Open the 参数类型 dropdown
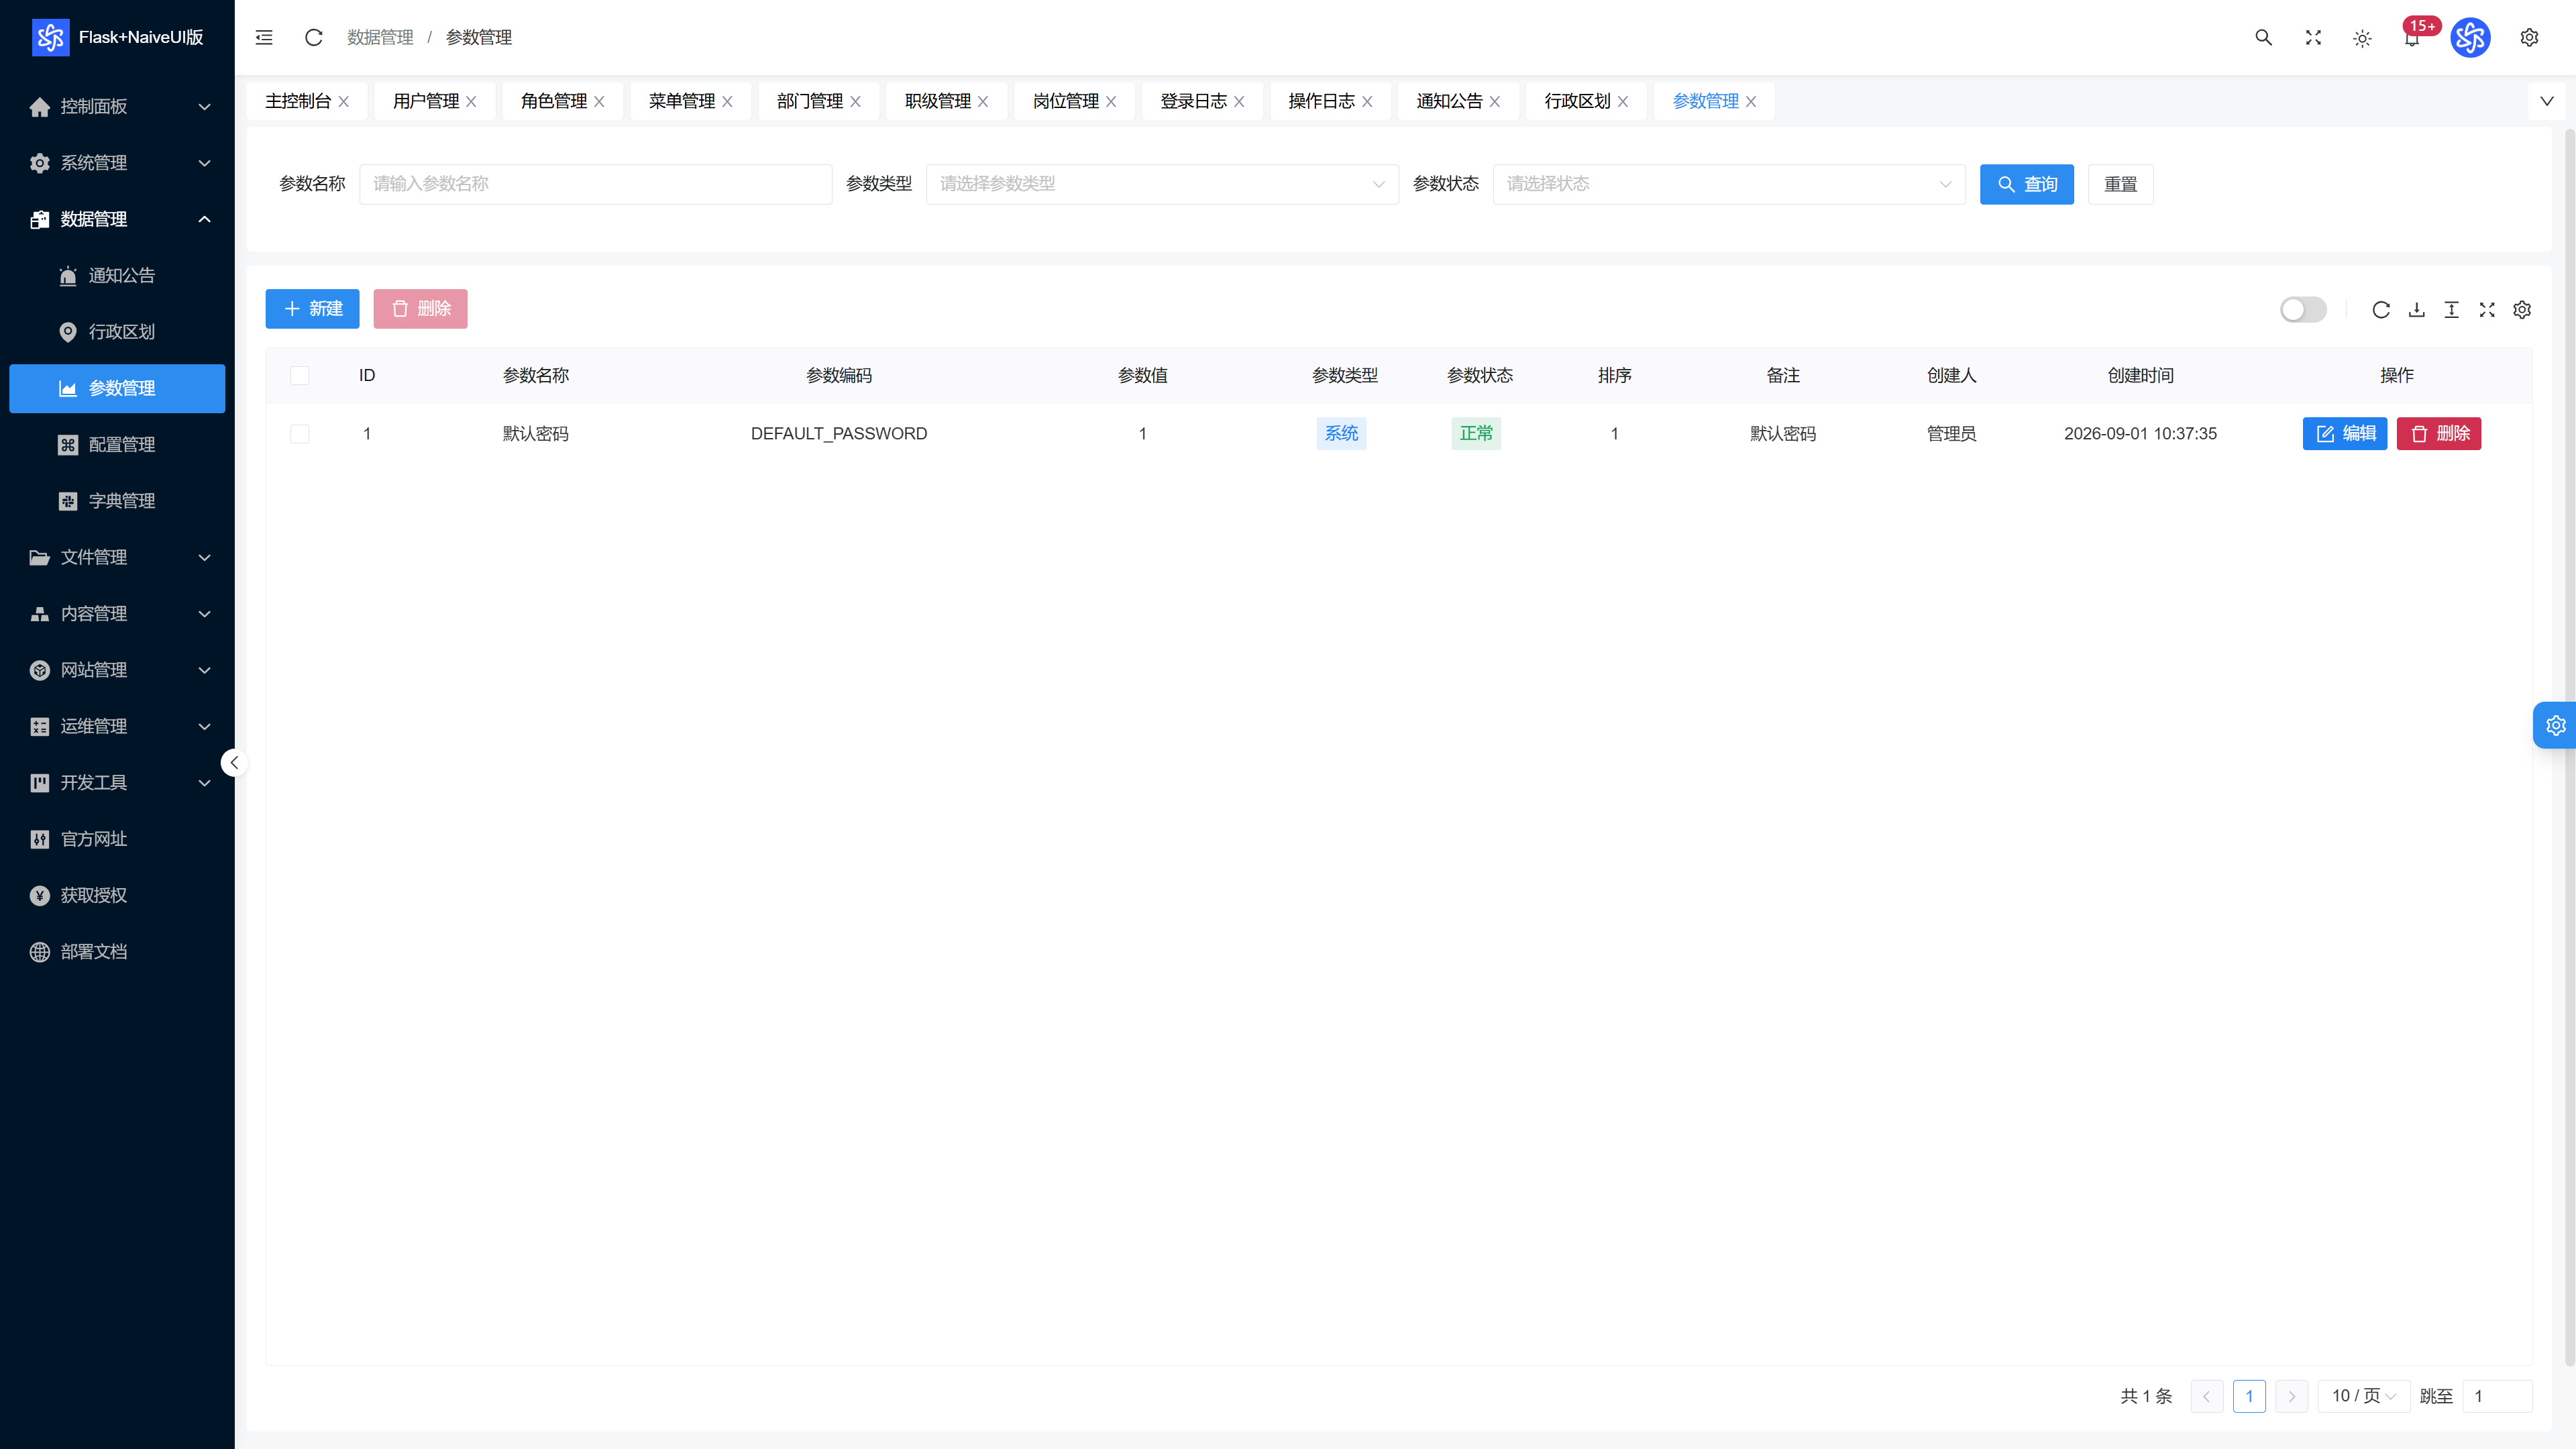This screenshot has width=2576, height=1449. coord(1162,184)
